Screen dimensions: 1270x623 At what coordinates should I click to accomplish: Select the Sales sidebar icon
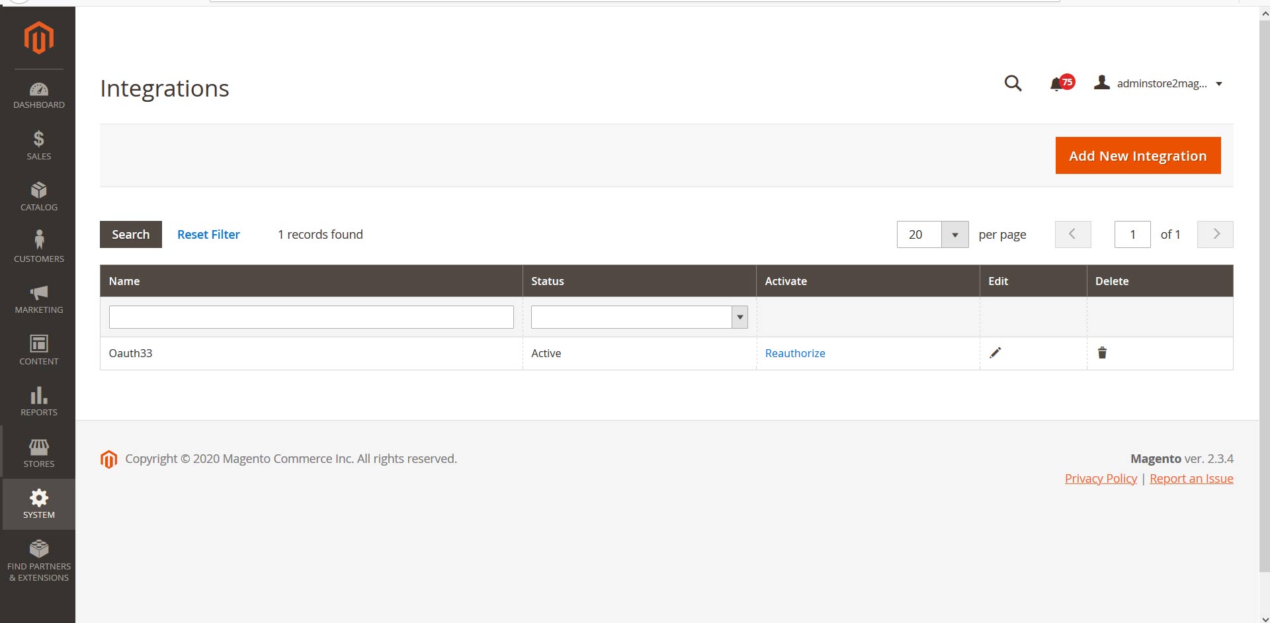[x=38, y=145]
